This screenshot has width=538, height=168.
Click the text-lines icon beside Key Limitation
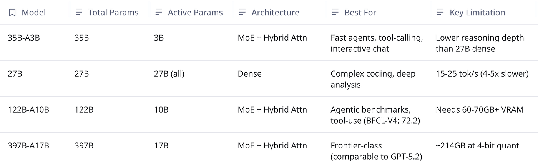(x=440, y=13)
